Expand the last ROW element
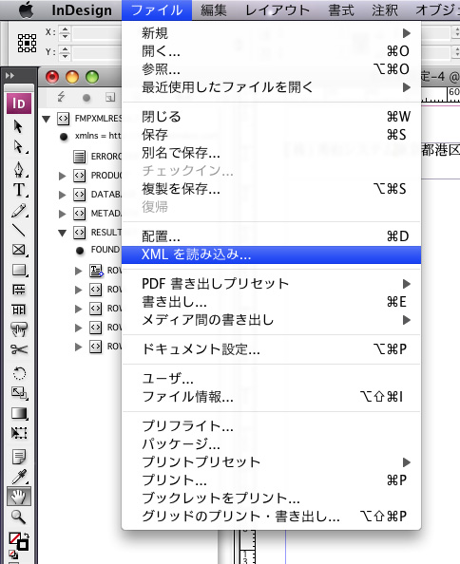This screenshot has width=460, height=564. [x=78, y=347]
